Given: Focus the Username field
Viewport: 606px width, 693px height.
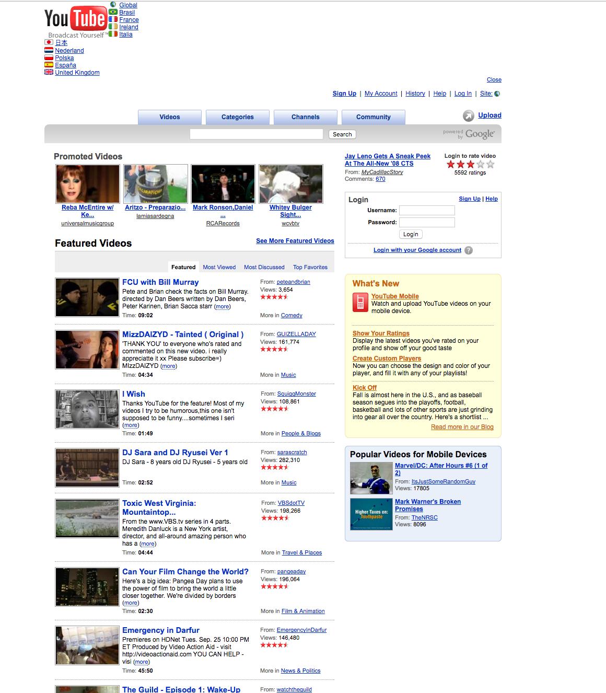Looking at the screenshot, I should coord(427,210).
